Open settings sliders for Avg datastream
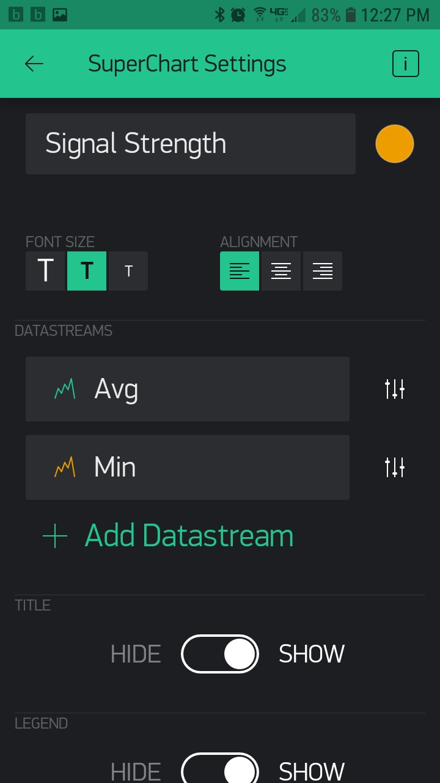 tap(395, 389)
